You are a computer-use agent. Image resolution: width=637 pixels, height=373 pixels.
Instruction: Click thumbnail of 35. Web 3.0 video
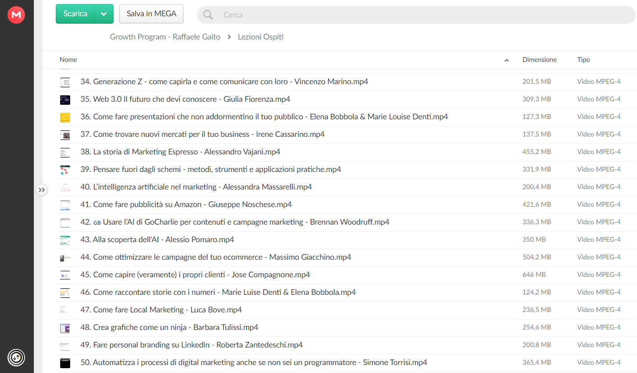click(x=65, y=100)
